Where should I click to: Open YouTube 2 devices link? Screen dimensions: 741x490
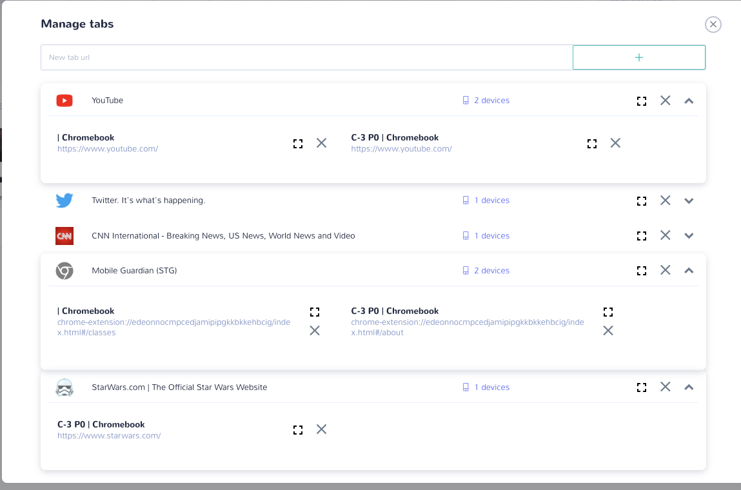(486, 100)
